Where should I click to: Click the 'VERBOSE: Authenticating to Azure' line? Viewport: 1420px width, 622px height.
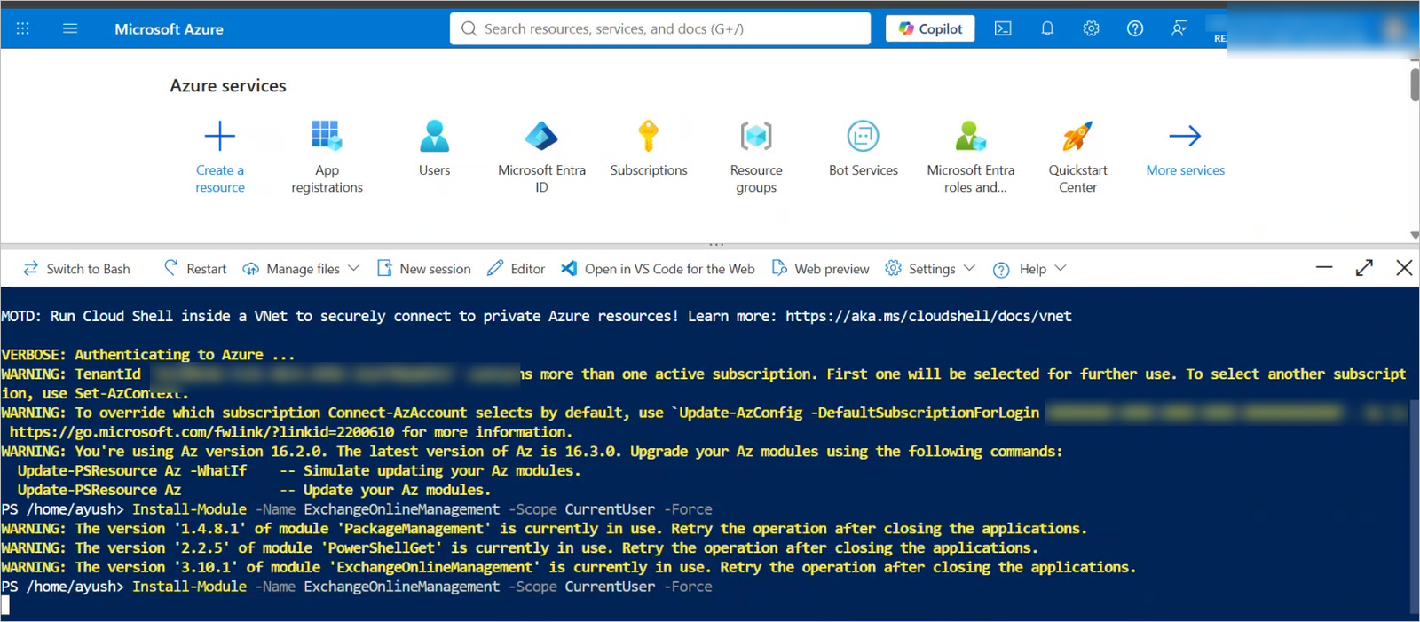148,355
